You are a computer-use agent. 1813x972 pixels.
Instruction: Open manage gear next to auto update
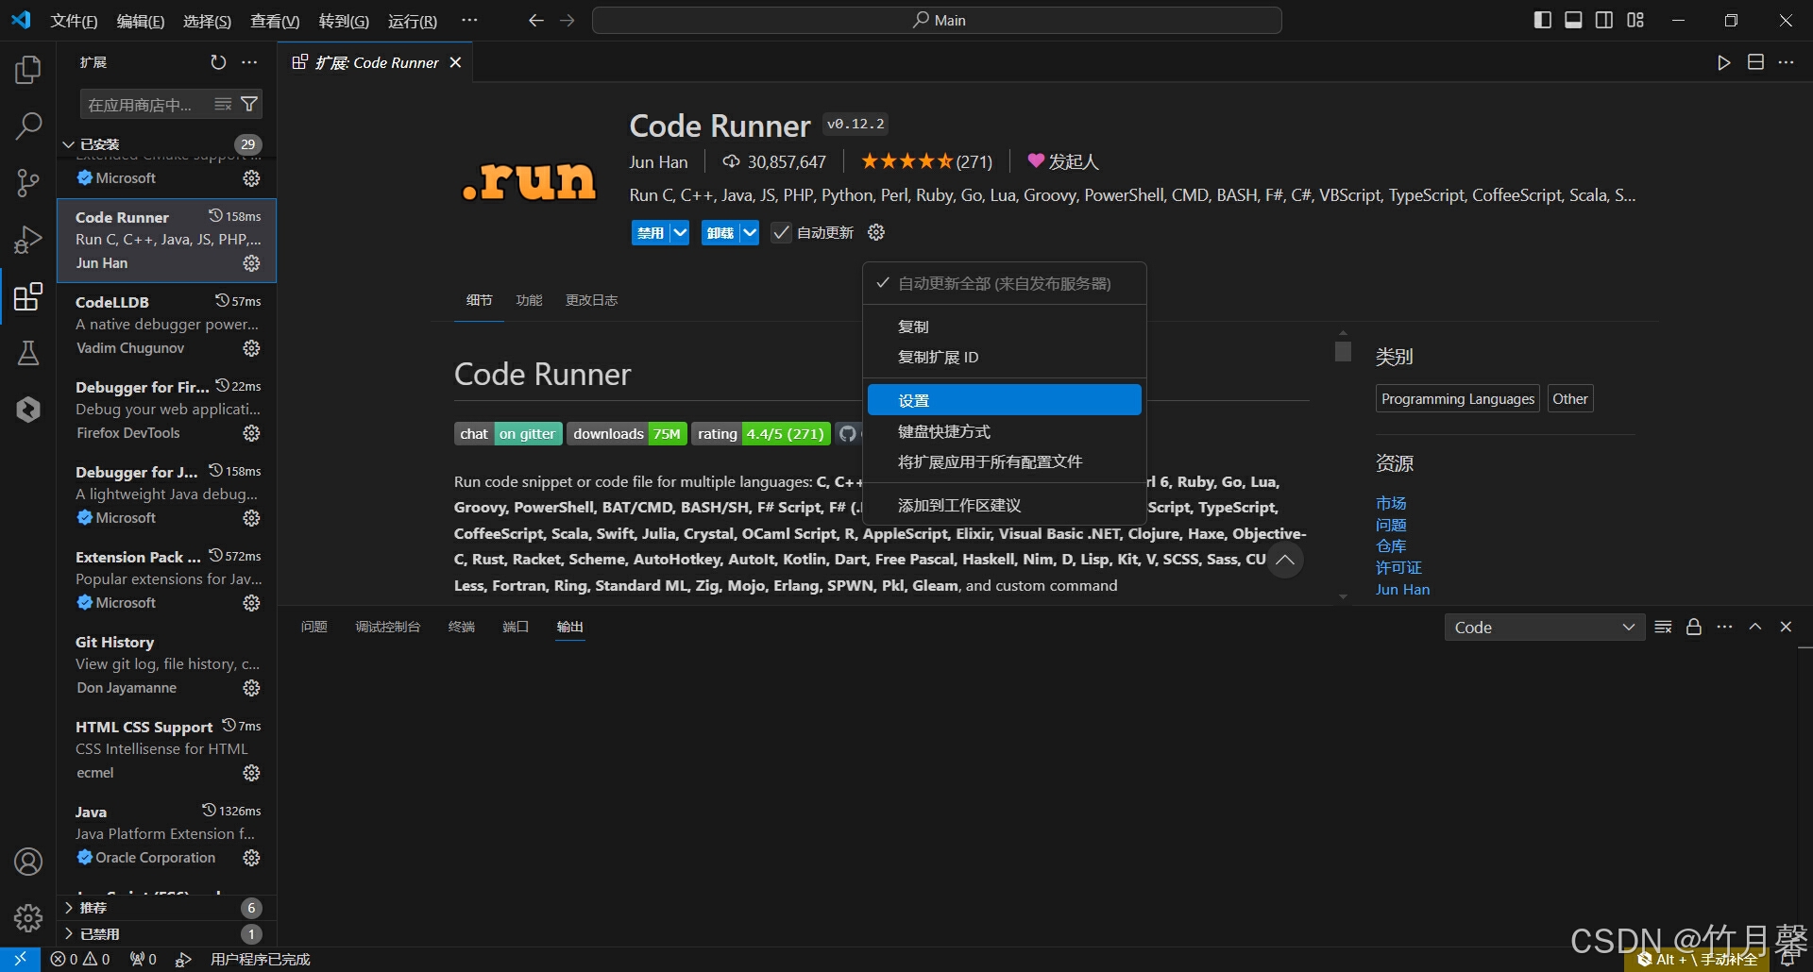[876, 232]
